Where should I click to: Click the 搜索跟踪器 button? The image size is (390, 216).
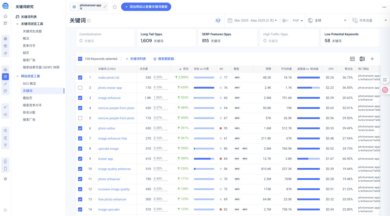(x=164, y=59)
